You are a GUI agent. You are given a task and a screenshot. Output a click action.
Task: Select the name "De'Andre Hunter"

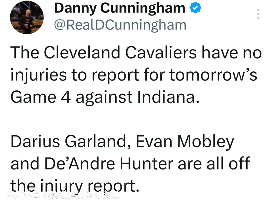click(x=109, y=163)
